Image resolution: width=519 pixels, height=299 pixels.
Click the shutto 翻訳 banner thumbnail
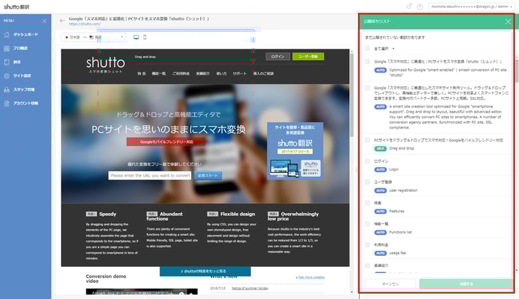pos(295,151)
